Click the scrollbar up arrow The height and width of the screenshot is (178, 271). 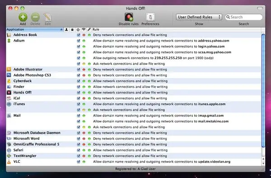click(x=263, y=159)
